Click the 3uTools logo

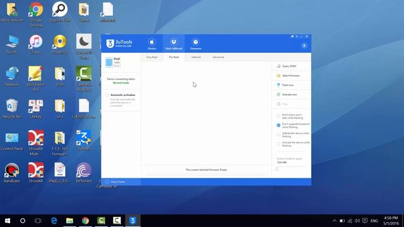119,44
